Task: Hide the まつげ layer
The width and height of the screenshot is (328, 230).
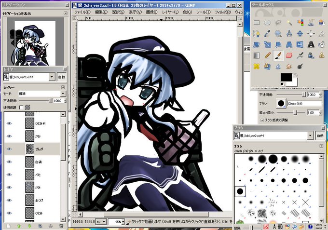Action: (9, 200)
